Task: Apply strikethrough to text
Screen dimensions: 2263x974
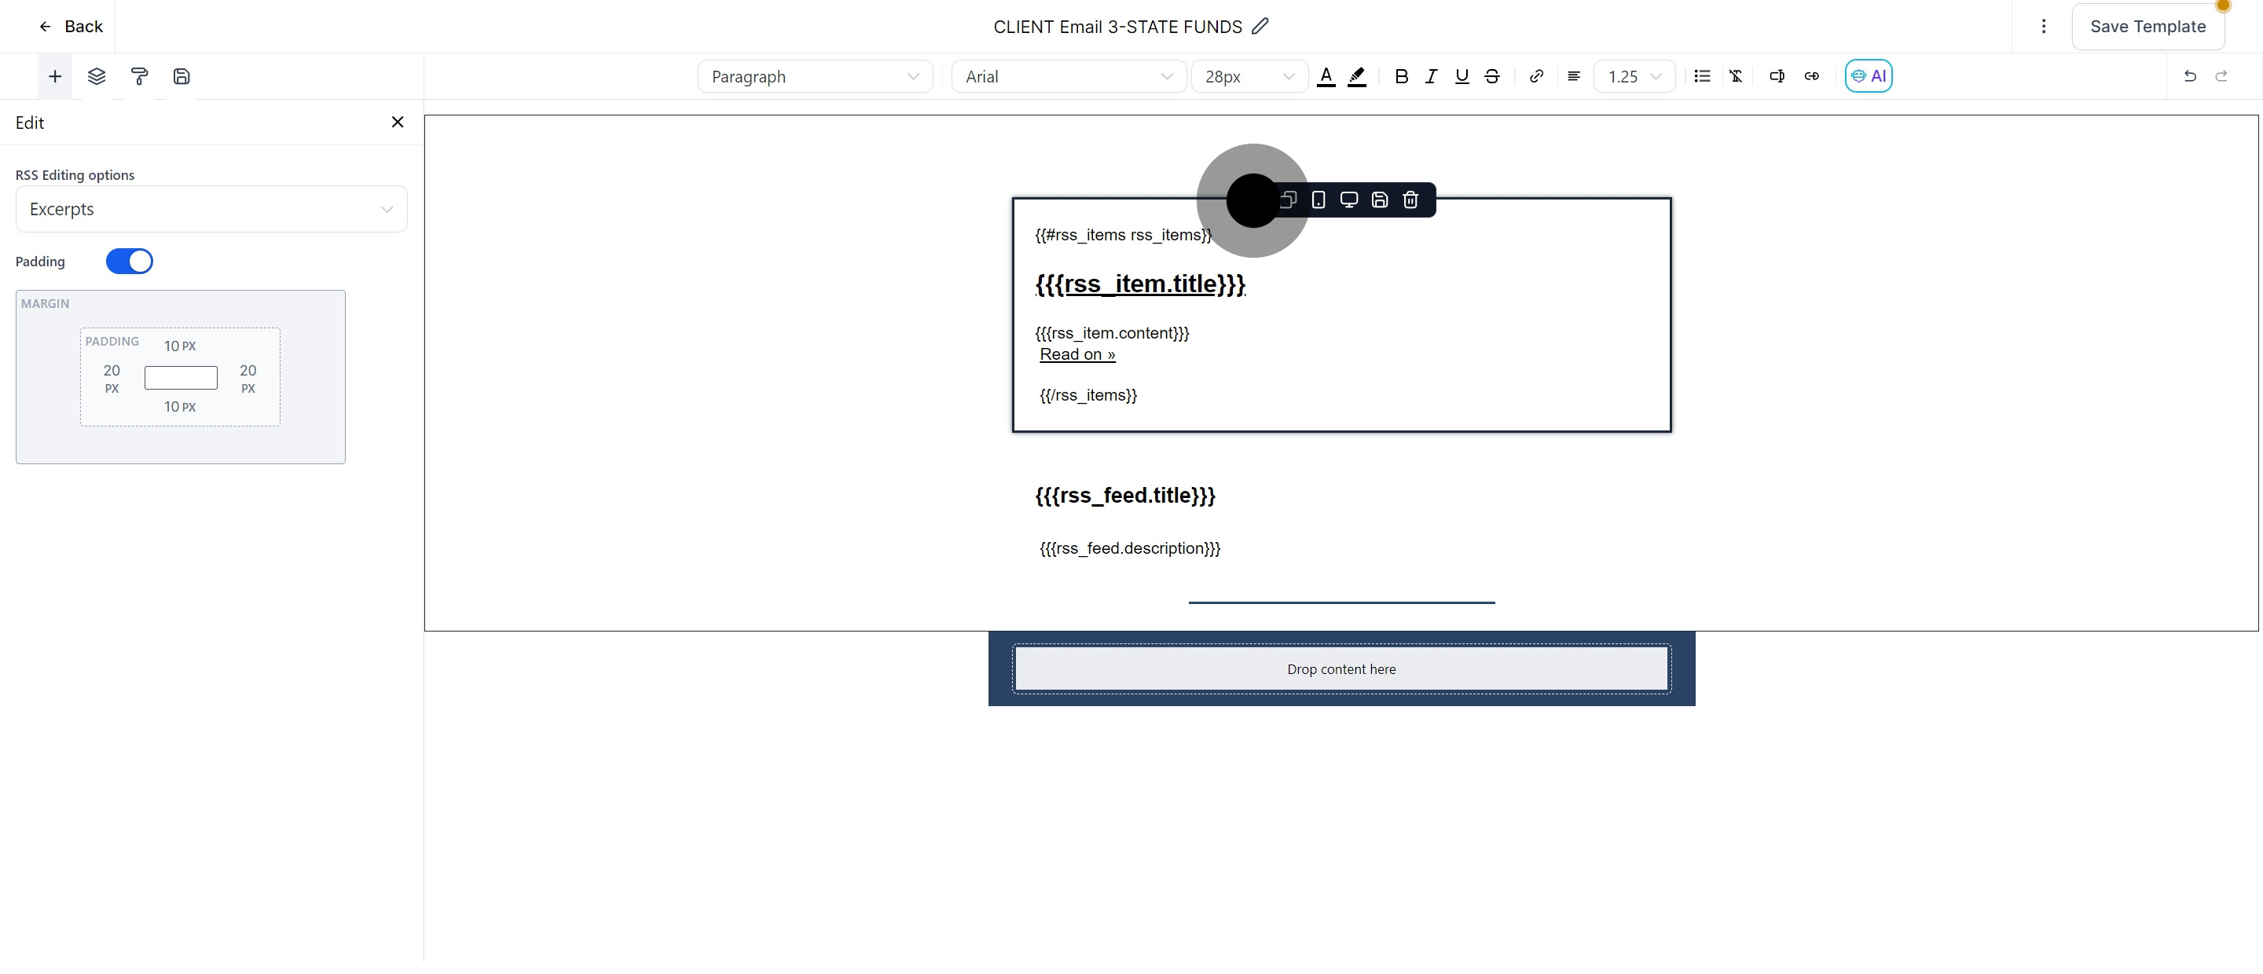Action: click(x=1491, y=76)
